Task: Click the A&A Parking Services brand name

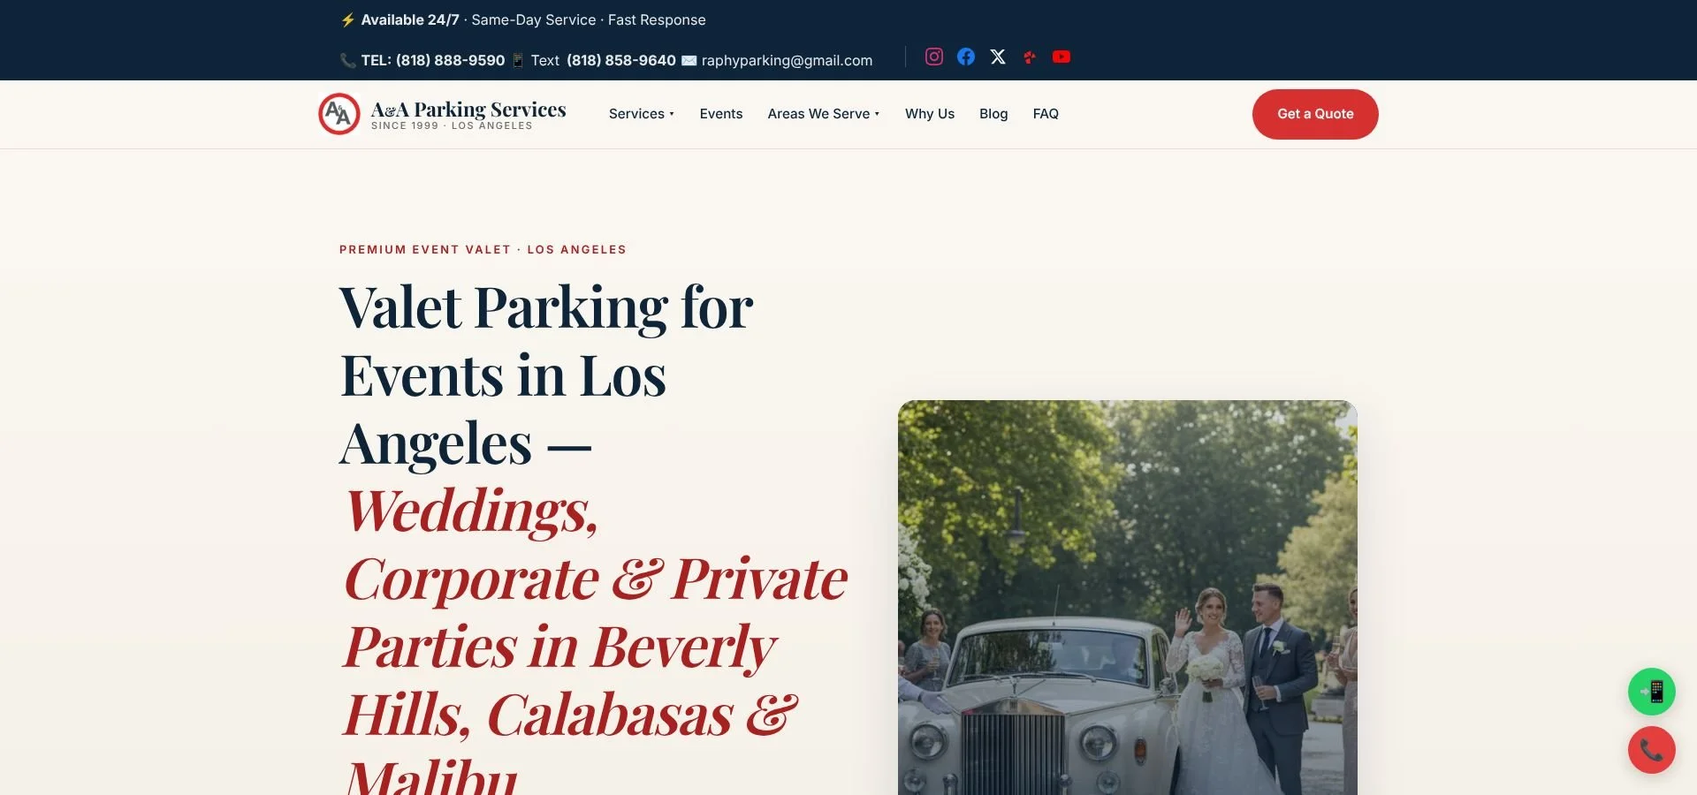Action: (x=468, y=110)
